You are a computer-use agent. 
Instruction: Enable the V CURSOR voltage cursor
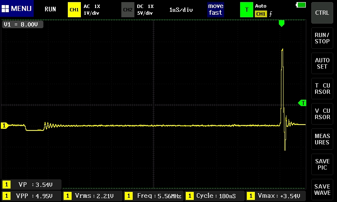click(322, 114)
